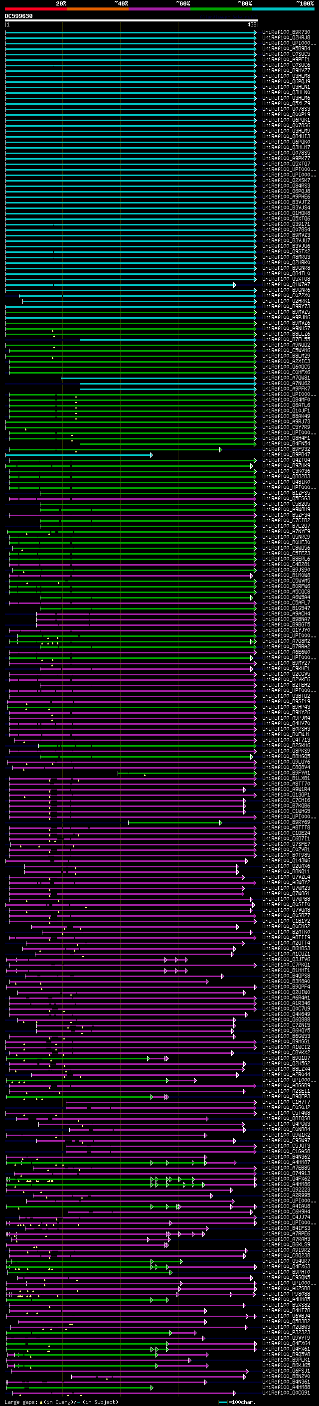Open hit UniRef100_B9PD47
319x1406 pixels.
[286, 455]
